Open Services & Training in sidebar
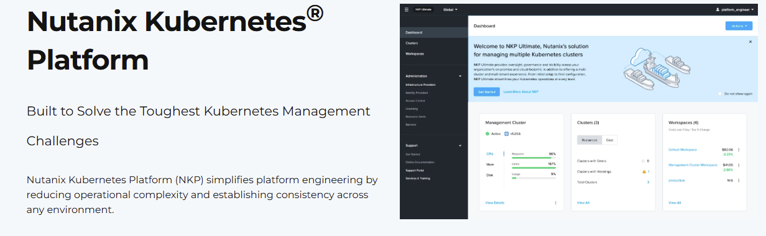This screenshot has width=766, height=236. click(417, 178)
